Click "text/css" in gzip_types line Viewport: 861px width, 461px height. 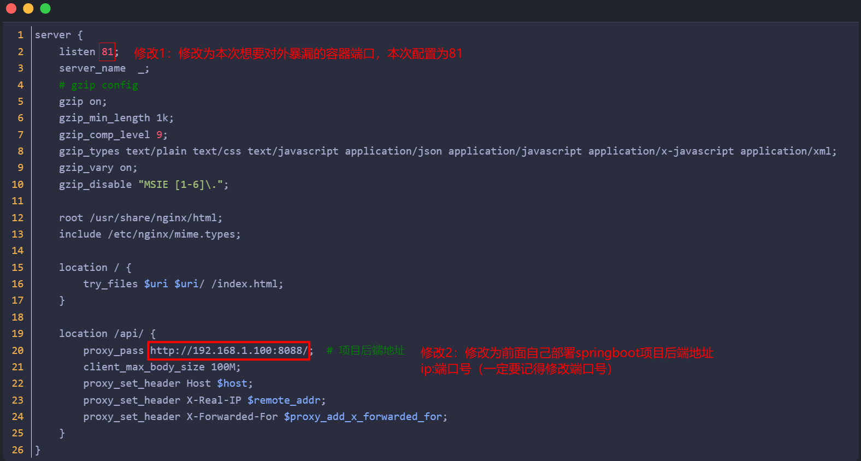(217, 151)
